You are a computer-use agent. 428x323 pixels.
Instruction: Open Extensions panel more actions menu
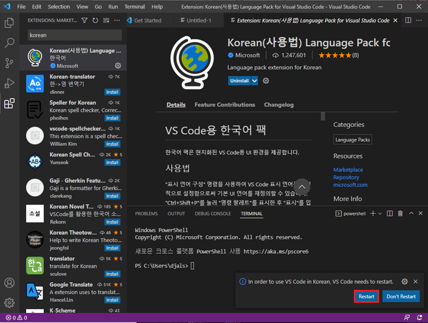117,20
